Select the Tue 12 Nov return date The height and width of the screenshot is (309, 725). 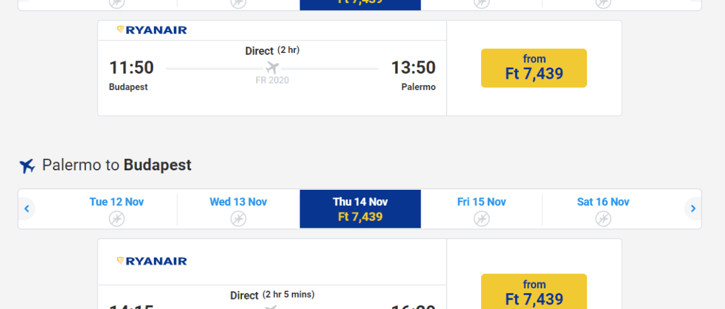coord(117,209)
